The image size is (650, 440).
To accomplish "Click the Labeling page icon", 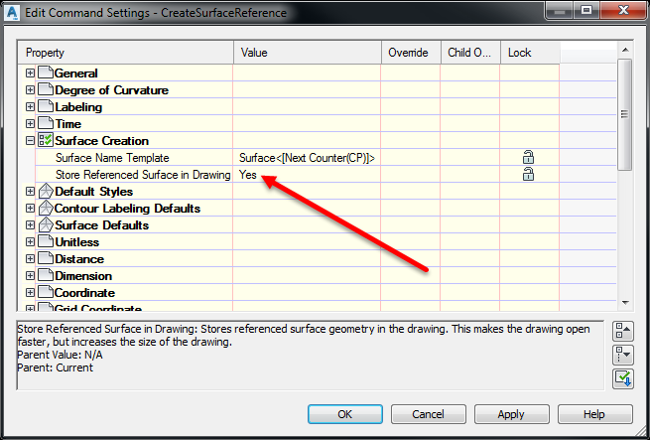I will 46,106.
